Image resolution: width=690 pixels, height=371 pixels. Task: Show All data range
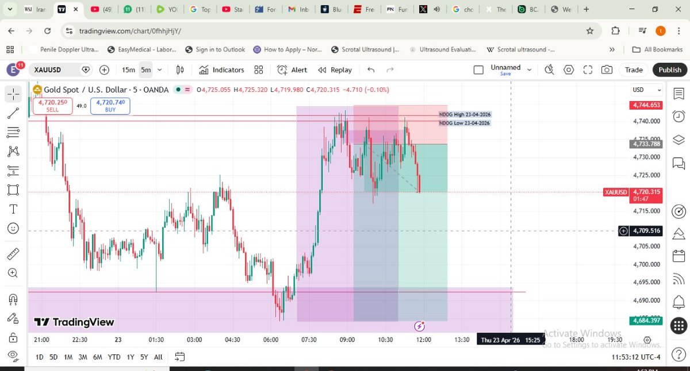tap(158, 357)
